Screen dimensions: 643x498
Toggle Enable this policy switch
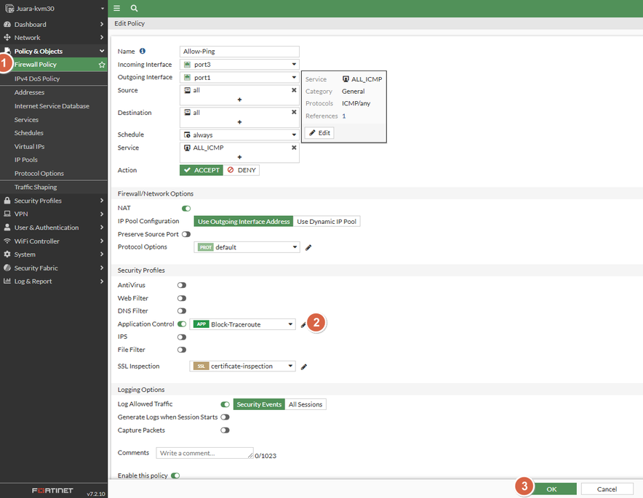tap(175, 476)
